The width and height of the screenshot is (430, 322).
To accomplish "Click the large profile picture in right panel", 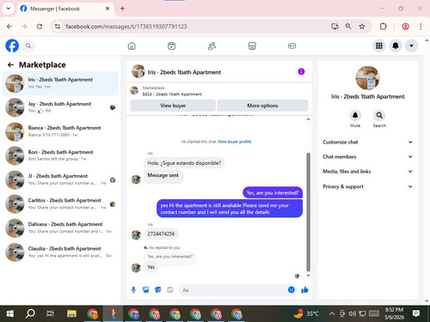I will 367,78.
